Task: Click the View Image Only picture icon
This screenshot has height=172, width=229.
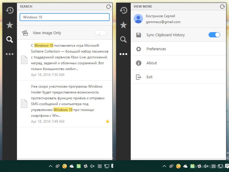Action: click(x=25, y=33)
